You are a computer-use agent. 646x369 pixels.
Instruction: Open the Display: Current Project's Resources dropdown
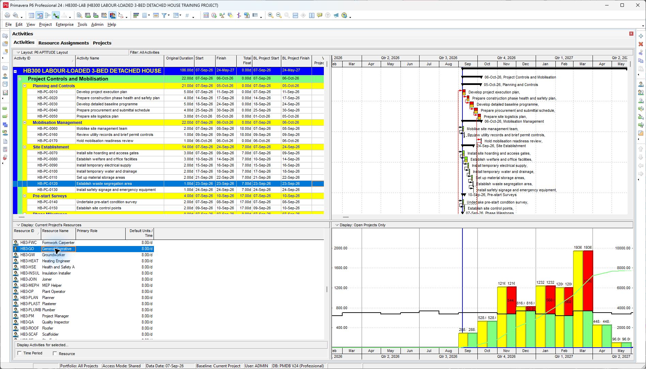point(49,225)
